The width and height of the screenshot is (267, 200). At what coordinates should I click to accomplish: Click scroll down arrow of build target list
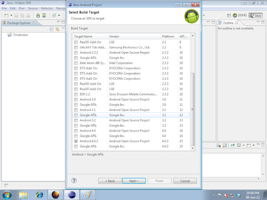[193, 148]
